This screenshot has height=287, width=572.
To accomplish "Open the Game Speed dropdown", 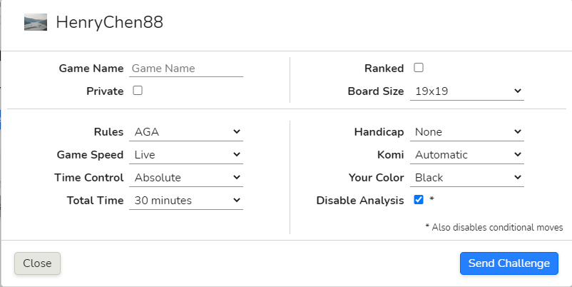I will point(186,154).
